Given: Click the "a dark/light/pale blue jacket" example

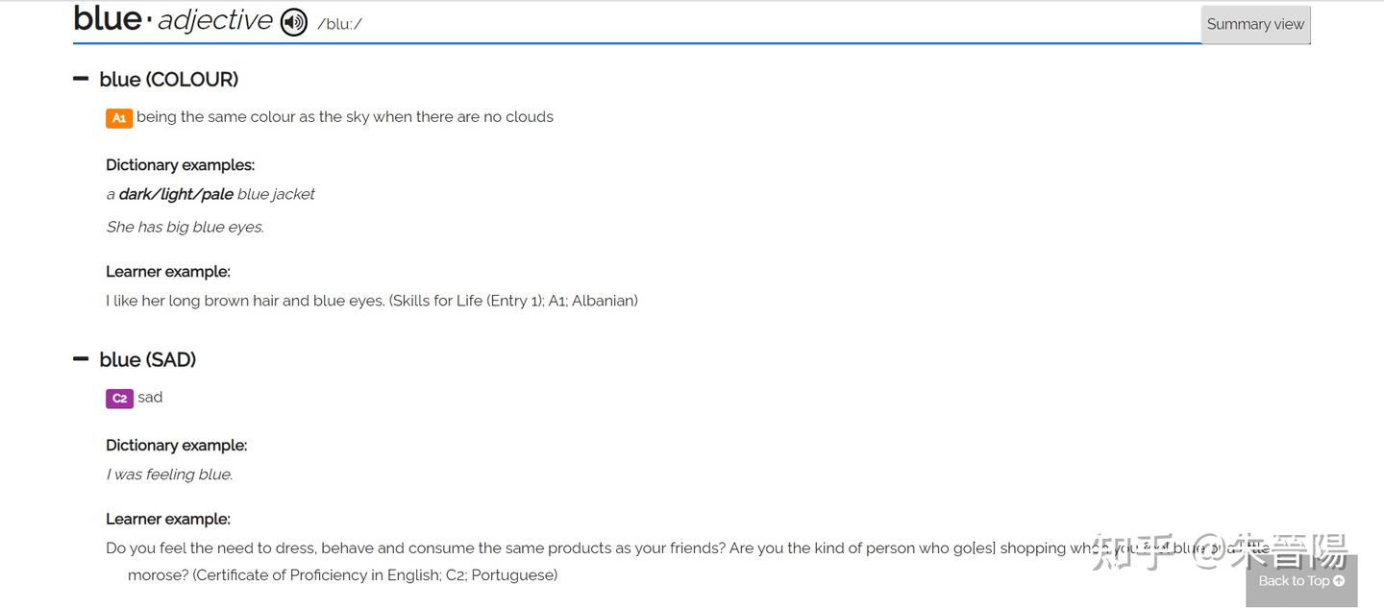Looking at the screenshot, I should (210, 194).
